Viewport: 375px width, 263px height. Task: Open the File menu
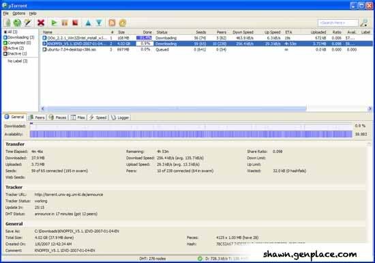point(5,14)
